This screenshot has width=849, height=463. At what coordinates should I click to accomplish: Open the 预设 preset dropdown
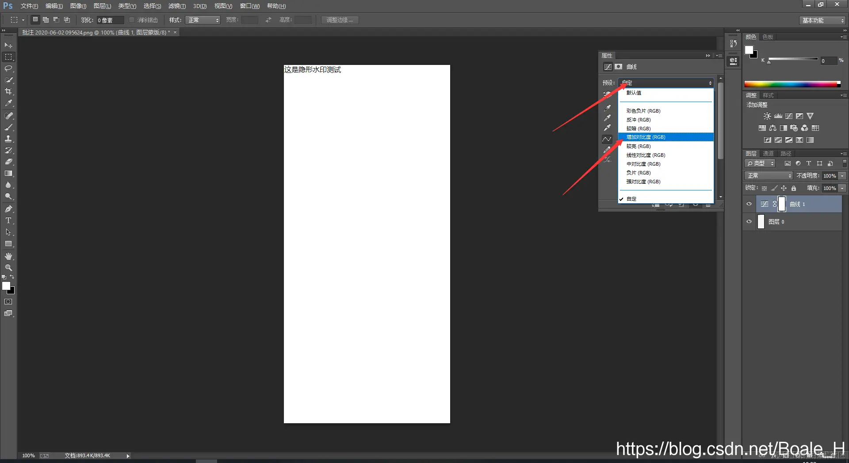[x=666, y=83]
